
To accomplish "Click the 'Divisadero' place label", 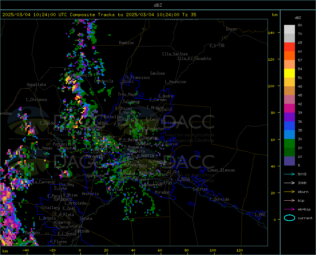I will [x=171, y=122].
